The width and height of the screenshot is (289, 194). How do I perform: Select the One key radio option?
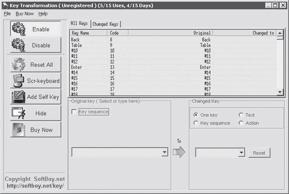[196, 115]
